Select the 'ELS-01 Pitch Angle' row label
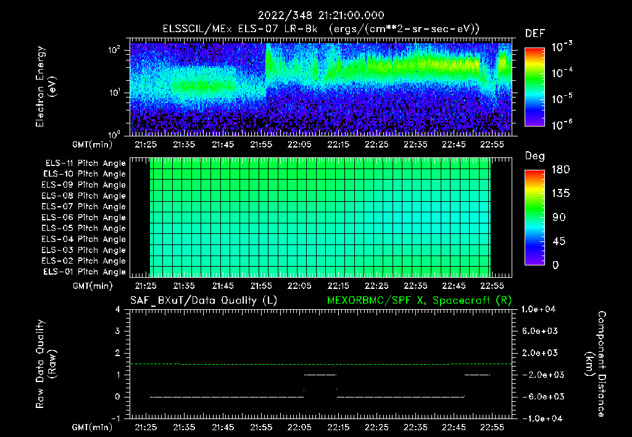The image size is (632, 437). [85, 272]
